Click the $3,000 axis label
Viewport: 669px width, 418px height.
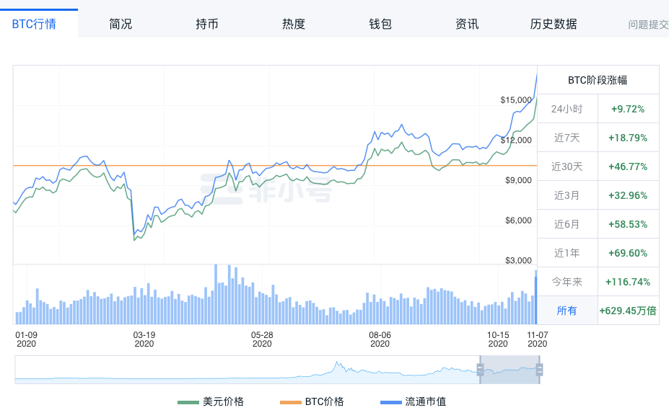pos(518,260)
